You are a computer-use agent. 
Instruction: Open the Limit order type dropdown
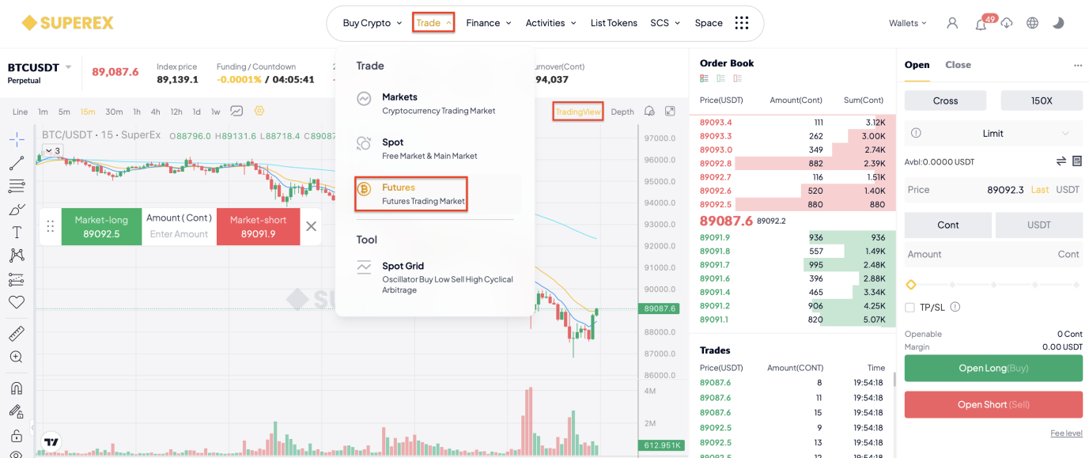click(993, 133)
